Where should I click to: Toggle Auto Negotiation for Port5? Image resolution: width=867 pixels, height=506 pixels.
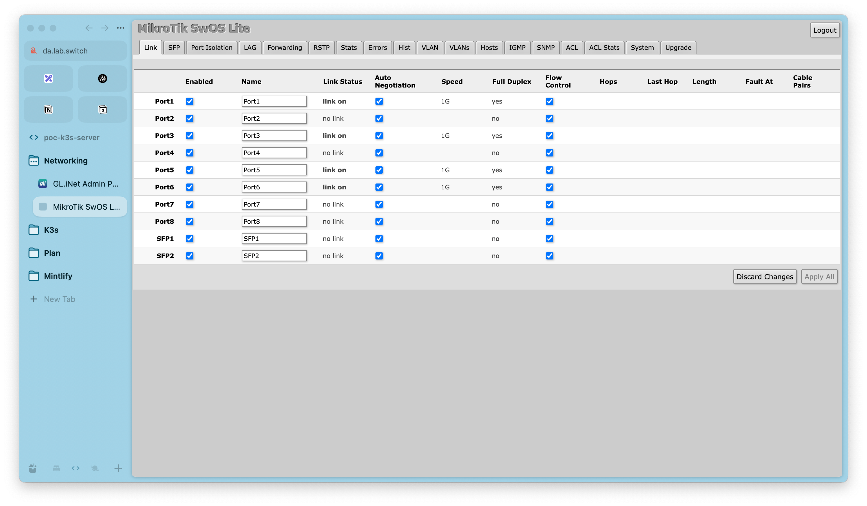coord(379,170)
